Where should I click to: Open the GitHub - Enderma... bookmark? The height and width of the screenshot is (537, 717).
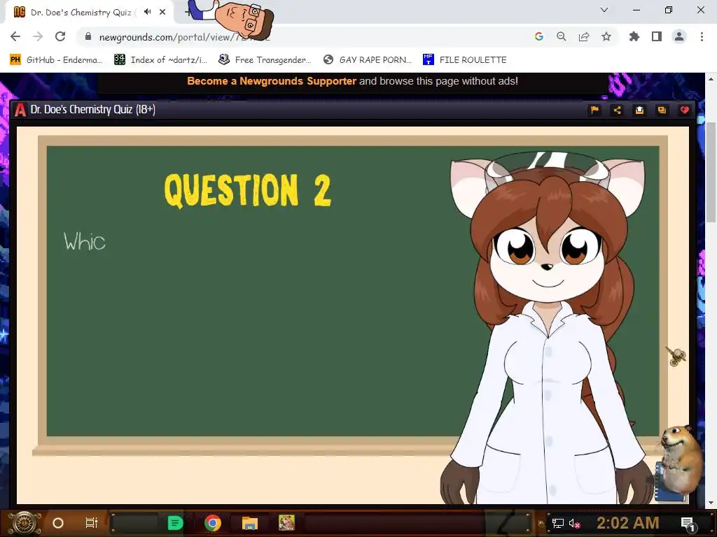tap(56, 60)
